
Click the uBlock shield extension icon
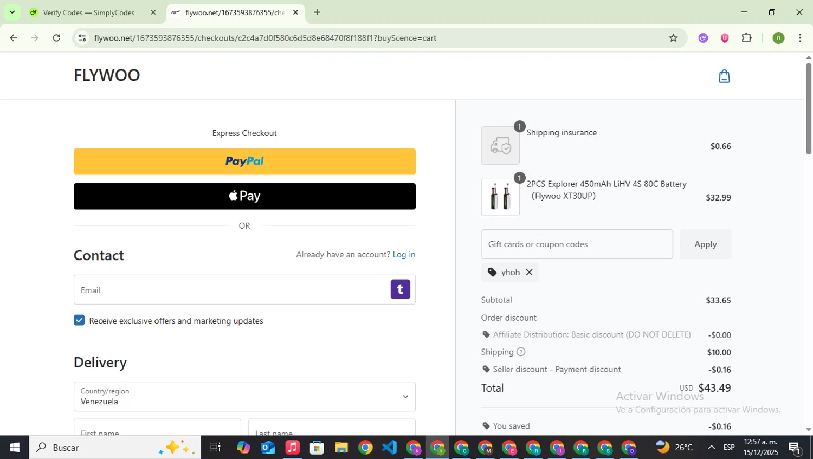pyautogui.click(x=725, y=38)
